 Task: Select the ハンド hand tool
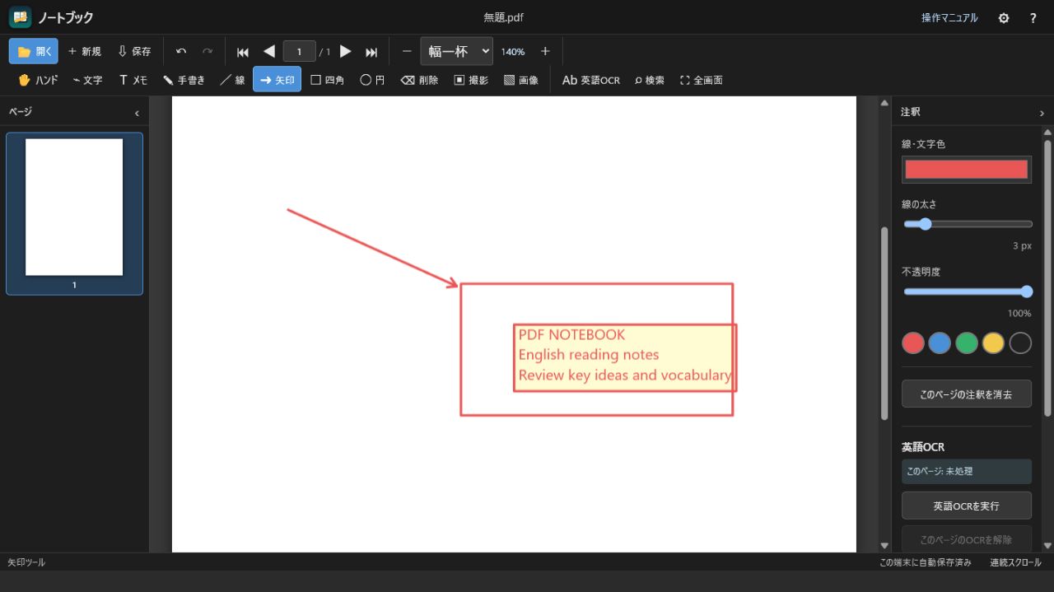click(x=38, y=80)
